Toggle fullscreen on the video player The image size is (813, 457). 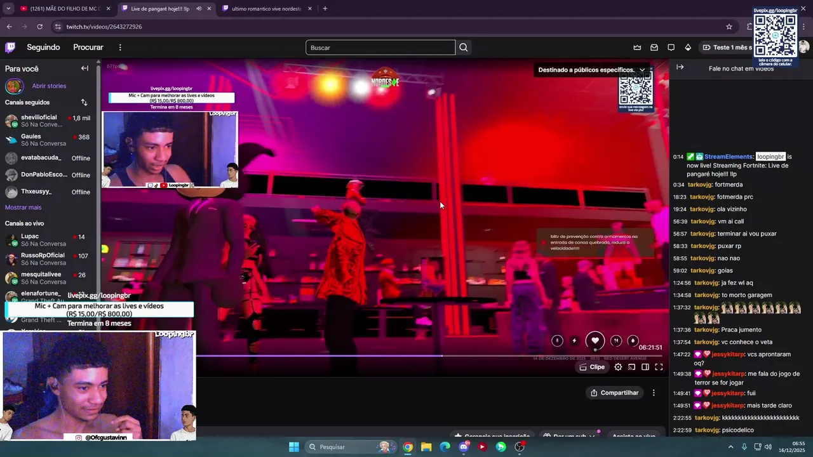coord(659,367)
